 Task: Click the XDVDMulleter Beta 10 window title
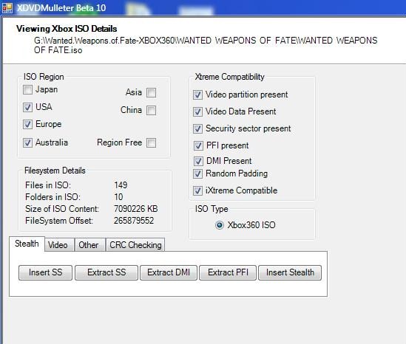tap(61, 8)
